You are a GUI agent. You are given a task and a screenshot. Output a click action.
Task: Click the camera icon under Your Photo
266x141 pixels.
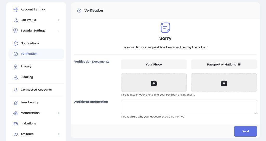coord(154,83)
